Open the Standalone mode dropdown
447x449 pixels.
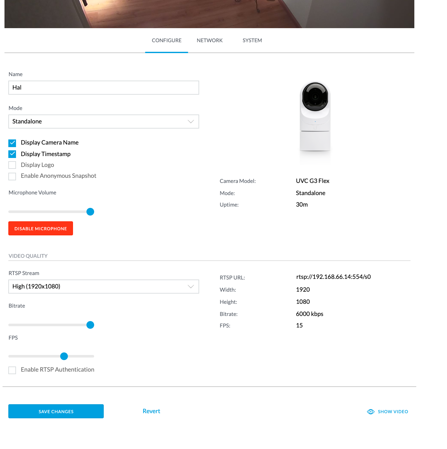click(x=104, y=122)
